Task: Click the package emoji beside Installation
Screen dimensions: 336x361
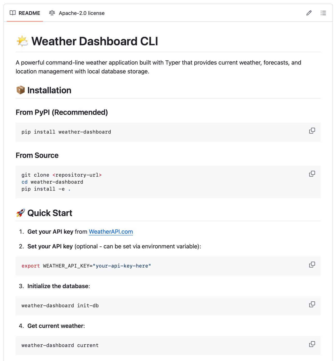Action: point(20,90)
